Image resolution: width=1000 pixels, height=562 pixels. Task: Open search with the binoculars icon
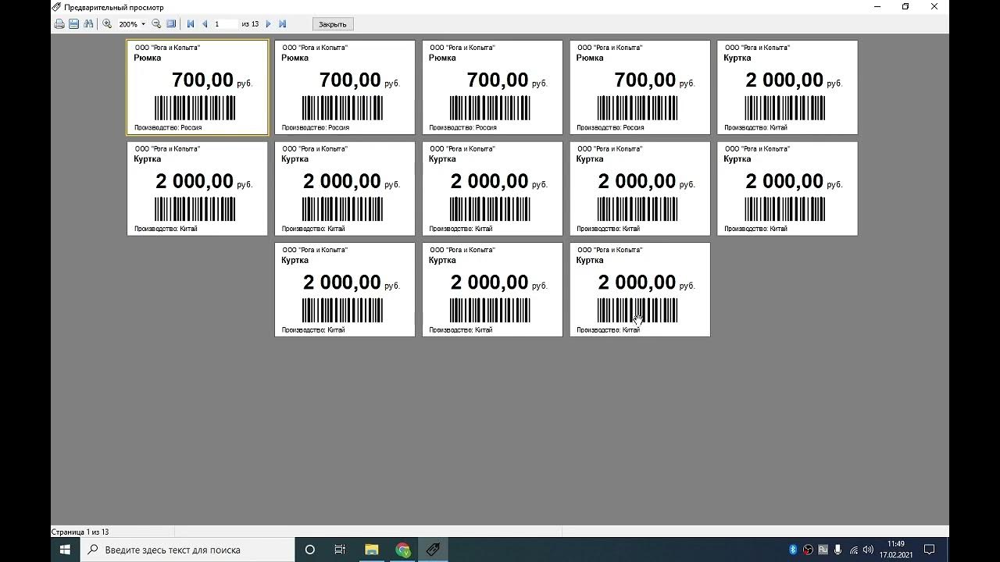tap(88, 24)
